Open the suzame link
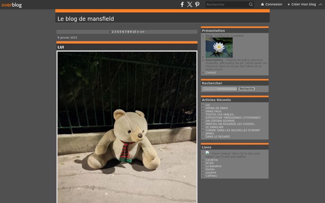Viewport: 325px width, 203px height. pos(211,172)
